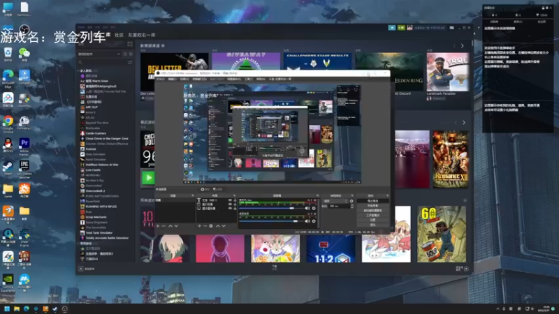The image size is (559, 314).
Task: Hide the 显示器采集 source via eye icon
Action: [x=231, y=209]
